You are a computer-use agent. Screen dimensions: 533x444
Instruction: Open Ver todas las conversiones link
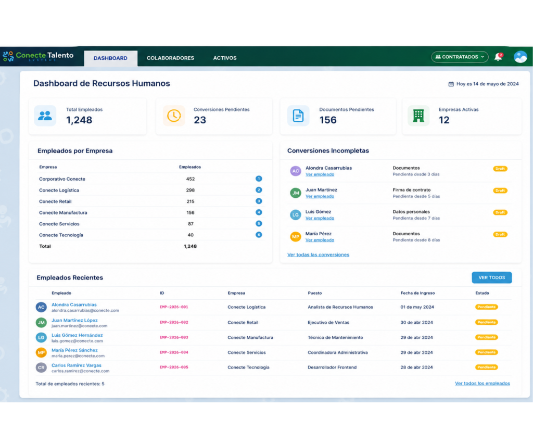(318, 255)
